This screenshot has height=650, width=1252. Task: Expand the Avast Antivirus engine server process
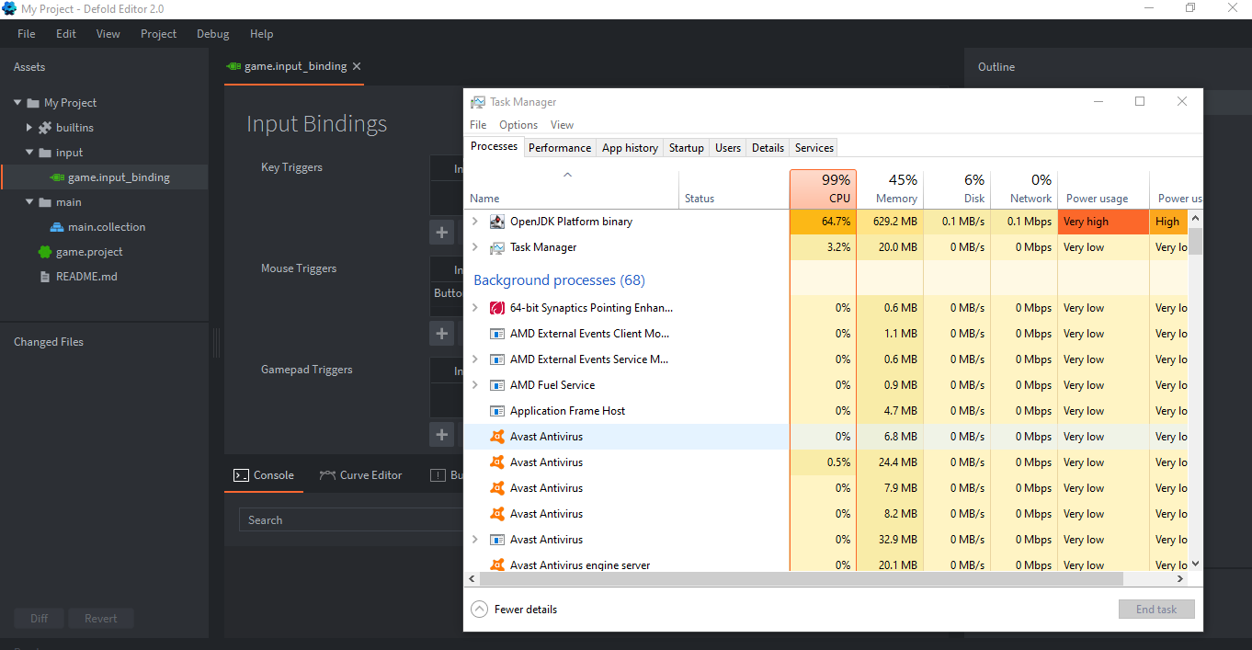[x=475, y=564]
